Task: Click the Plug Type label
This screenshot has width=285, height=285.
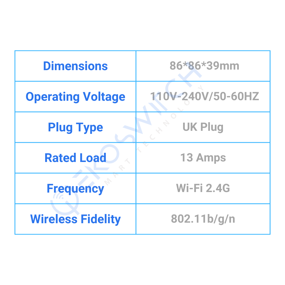Action: tap(75, 127)
